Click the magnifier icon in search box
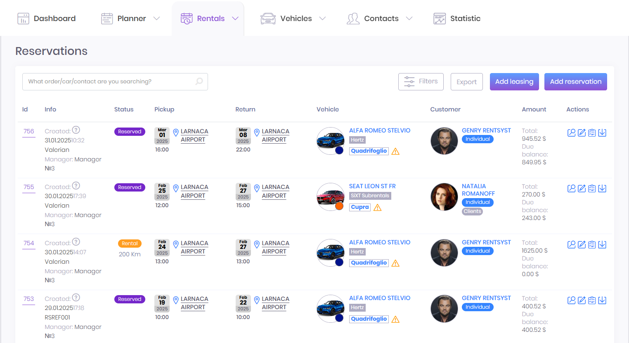This screenshot has height=343, width=629. (199, 81)
